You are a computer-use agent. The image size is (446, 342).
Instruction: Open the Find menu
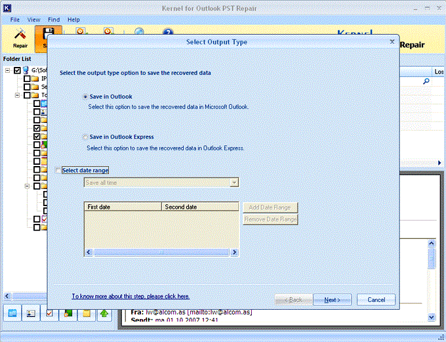[54, 20]
